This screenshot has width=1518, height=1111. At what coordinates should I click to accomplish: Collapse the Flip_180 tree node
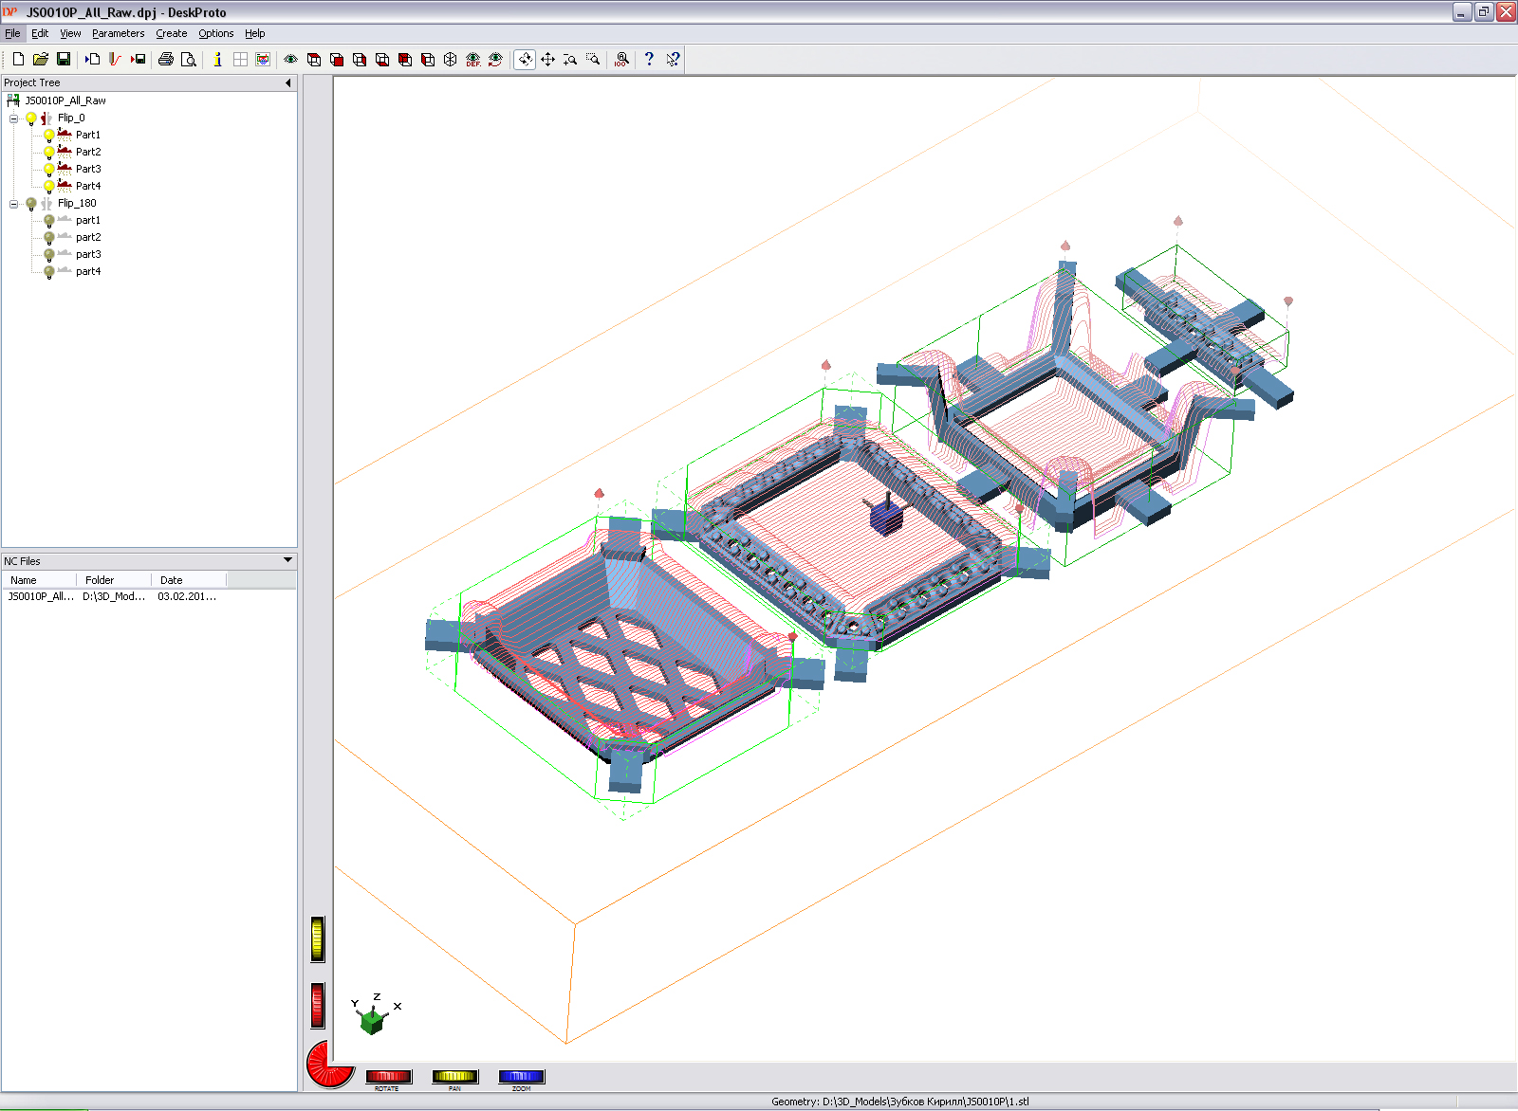14,204
